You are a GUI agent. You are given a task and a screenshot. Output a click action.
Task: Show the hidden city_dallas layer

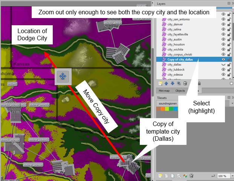pyautogui.click(x=223, y=65)
